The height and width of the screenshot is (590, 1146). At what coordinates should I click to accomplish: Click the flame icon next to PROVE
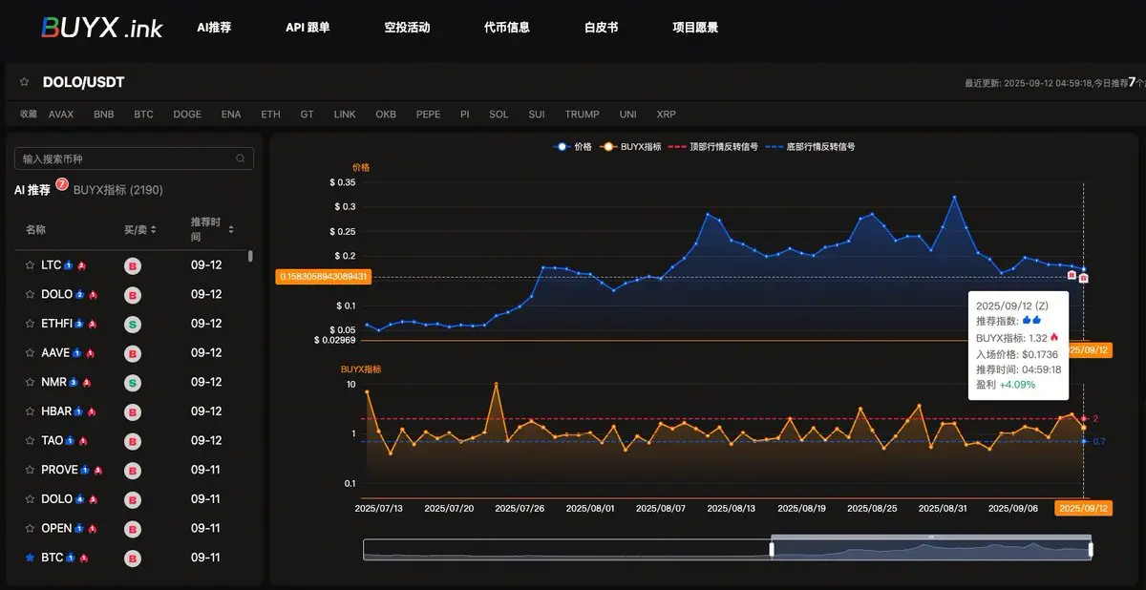point(97,471)
